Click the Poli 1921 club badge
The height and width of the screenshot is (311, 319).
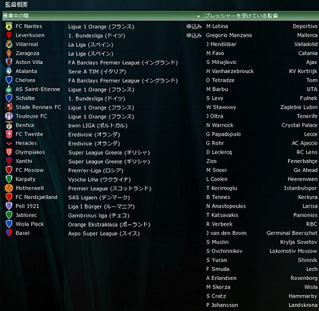(x=9, y=206)
